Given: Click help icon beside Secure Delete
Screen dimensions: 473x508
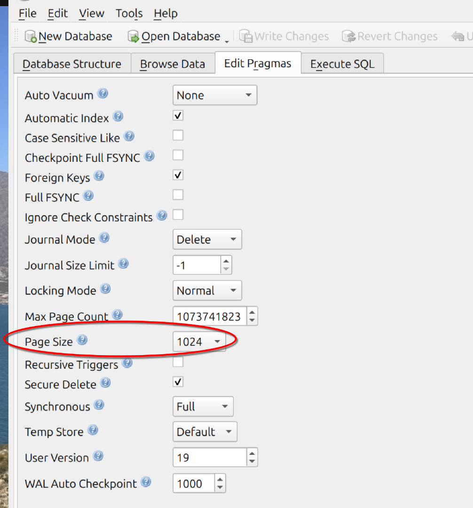Looking at the screenshot, I should [105, 383].
